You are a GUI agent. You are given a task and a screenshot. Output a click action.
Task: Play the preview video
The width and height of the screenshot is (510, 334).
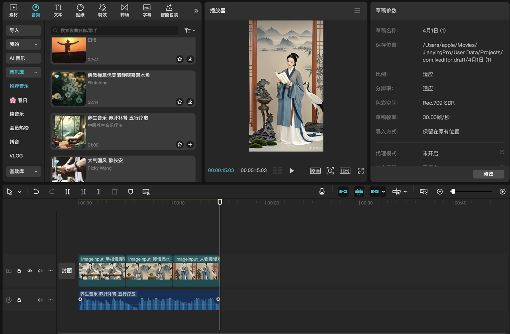pos(292,170)
